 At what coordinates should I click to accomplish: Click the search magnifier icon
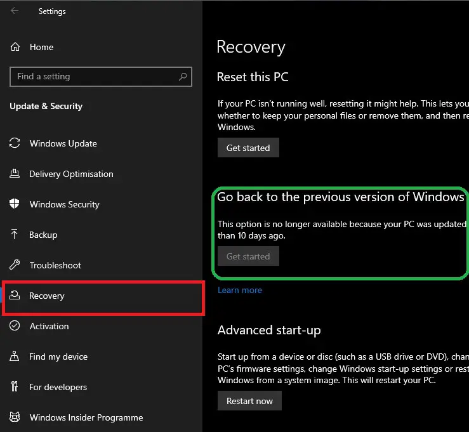[x=183, y=77]
